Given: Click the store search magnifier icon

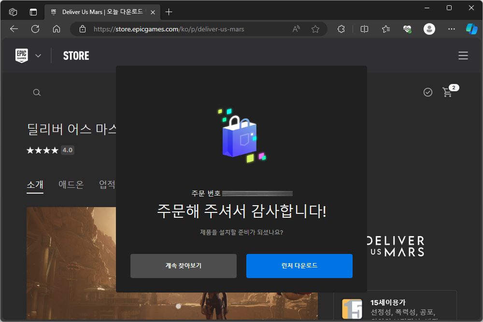Looking at the screenshot, I should [x=37, y=92].
